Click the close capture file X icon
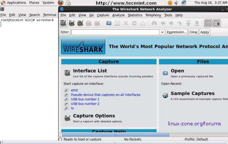 [126, 23]
